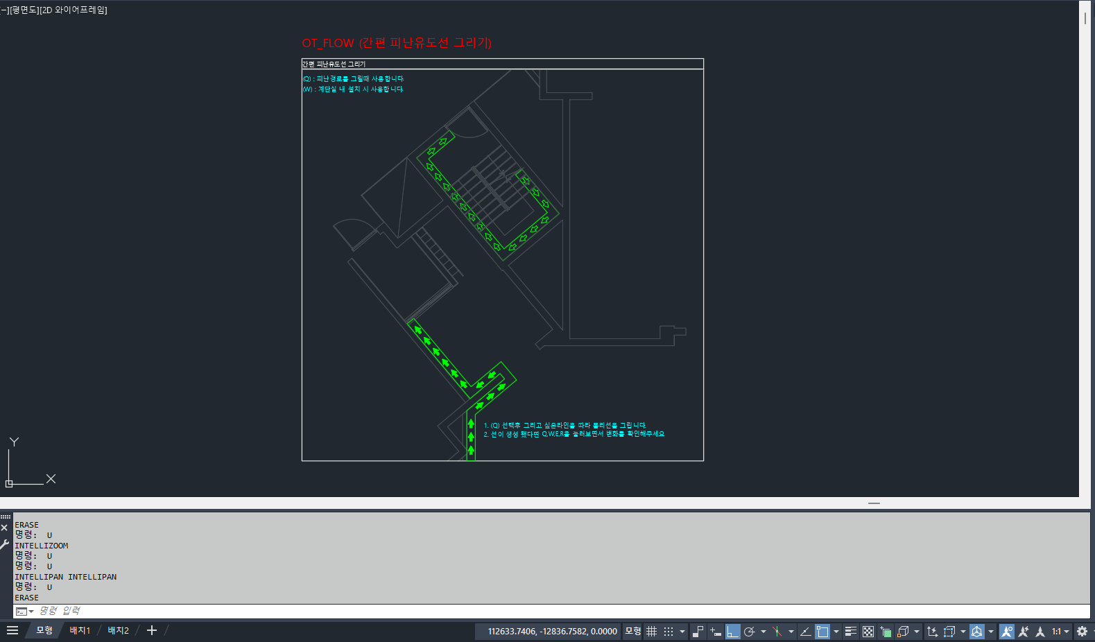Toggle object snap tracking icon

click(805, 632)
